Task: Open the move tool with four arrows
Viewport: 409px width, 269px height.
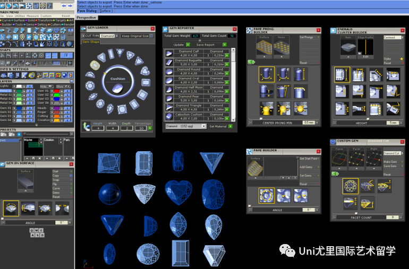Action: click(29, 44)
